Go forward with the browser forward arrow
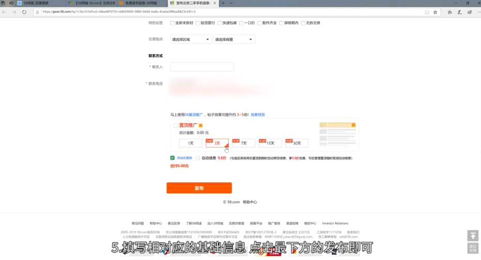 pyautogui.click(x=14, y=12)
